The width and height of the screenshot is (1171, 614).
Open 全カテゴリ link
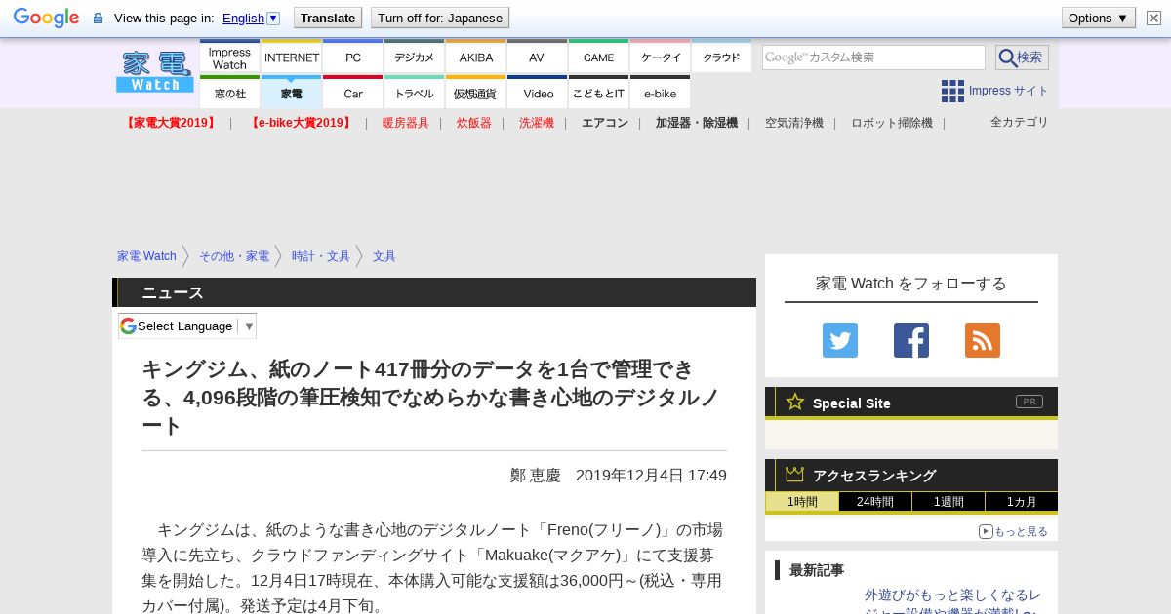(x=1020, y=122)
